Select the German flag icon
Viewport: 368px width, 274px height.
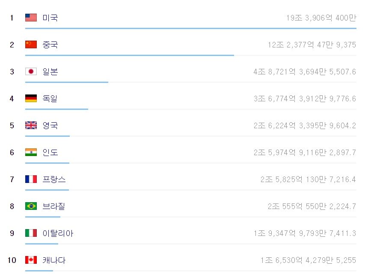(31, 98)
